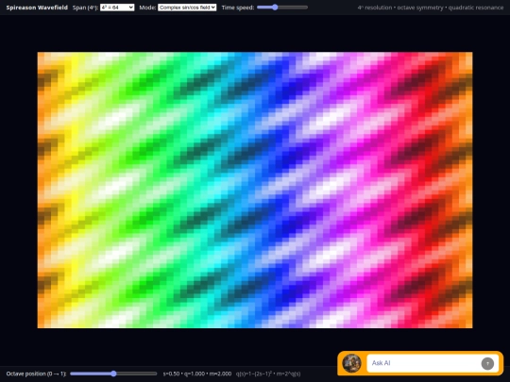The height and width of the screenshot is (382, 510).
Task: Click the wavefield rainbow canvas
Action: [255, 190]
